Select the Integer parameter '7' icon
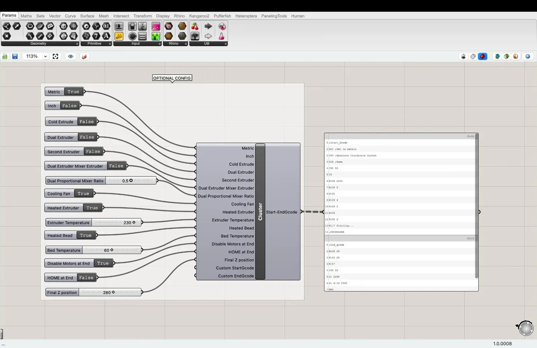This screenshot has width=537, height=348. (x=96, y=36)
